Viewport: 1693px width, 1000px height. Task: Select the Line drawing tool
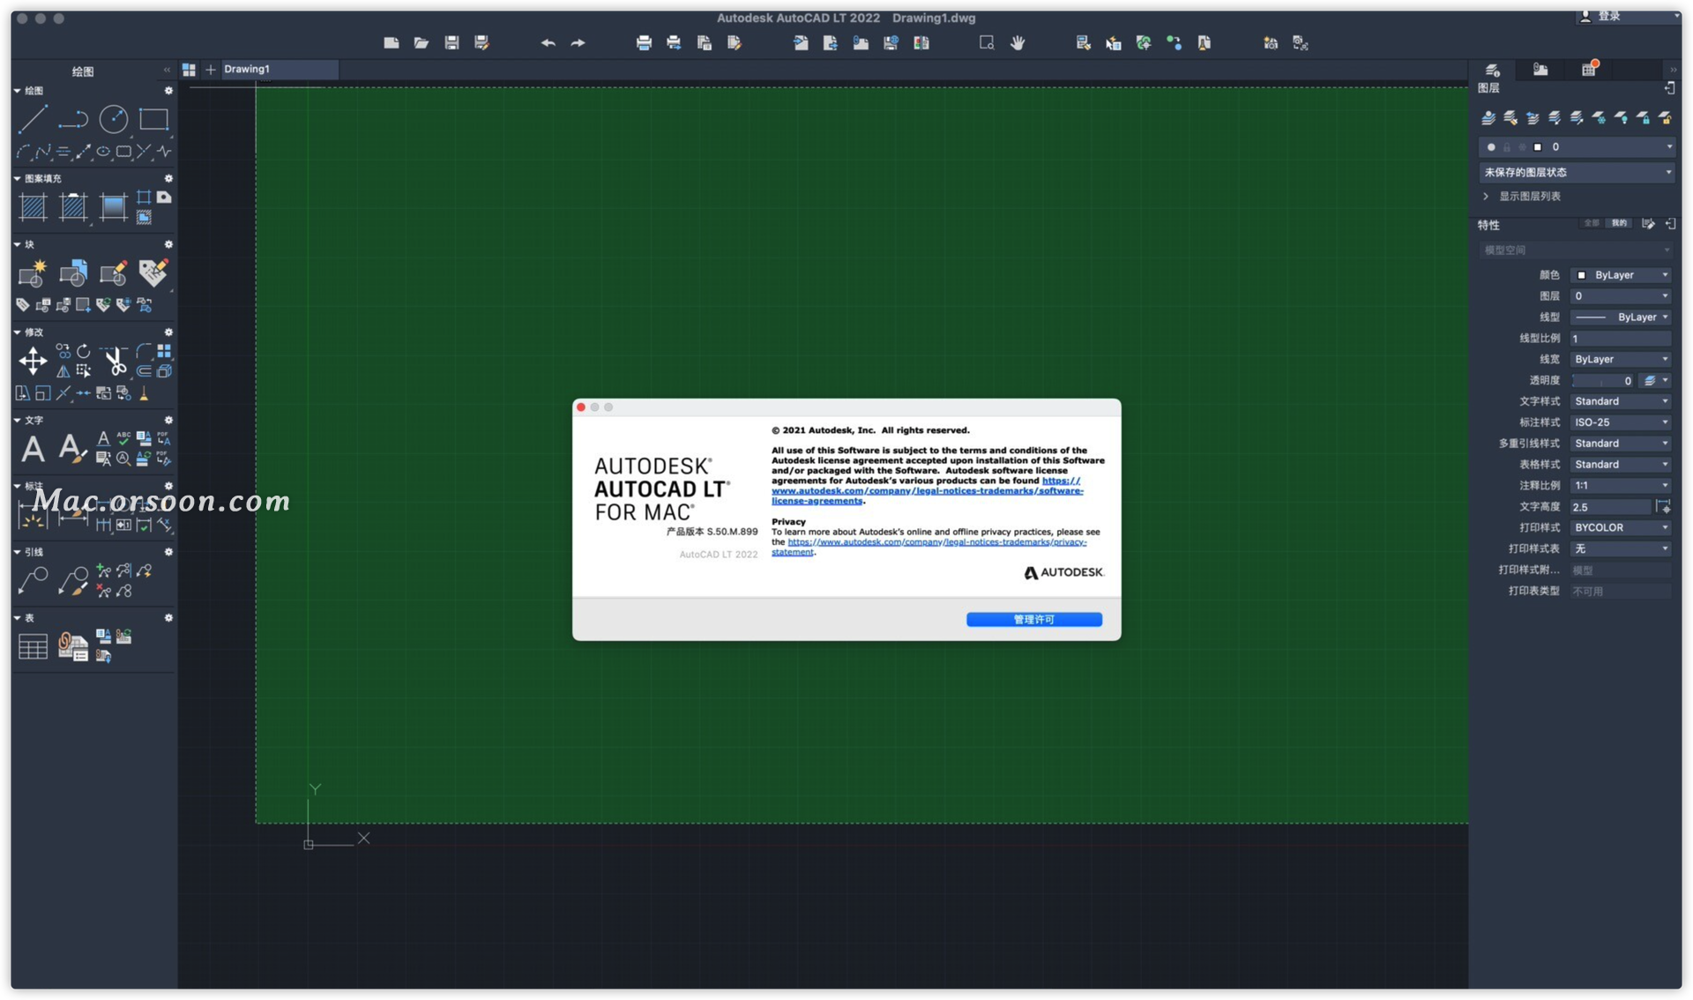(x=33, y=119)
